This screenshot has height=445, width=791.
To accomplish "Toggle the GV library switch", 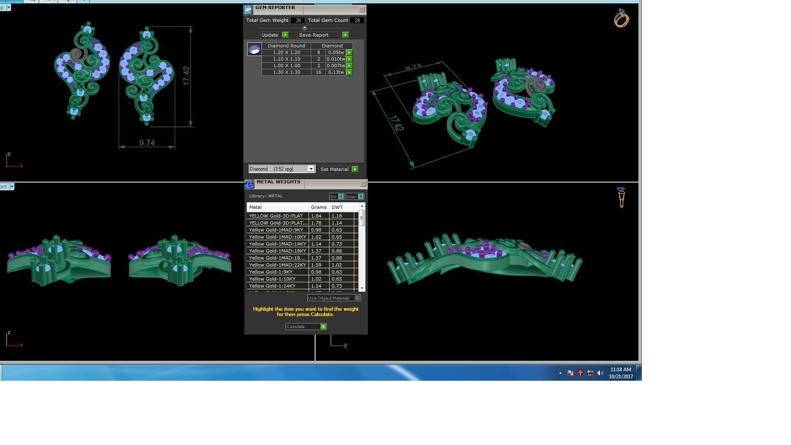I will (x=341, y=197).
